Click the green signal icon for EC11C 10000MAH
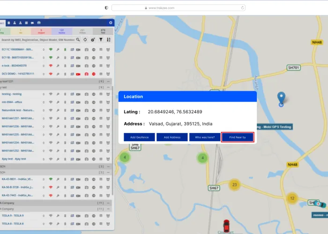The image size is (328, 234). [x=51, y=49]
